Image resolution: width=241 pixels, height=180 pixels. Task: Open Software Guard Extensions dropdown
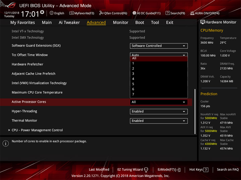click(159, 46)
